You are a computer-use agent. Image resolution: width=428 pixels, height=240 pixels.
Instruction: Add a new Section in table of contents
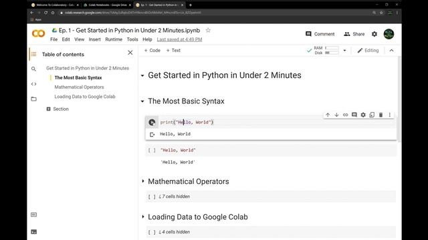[x=58, y=109]
